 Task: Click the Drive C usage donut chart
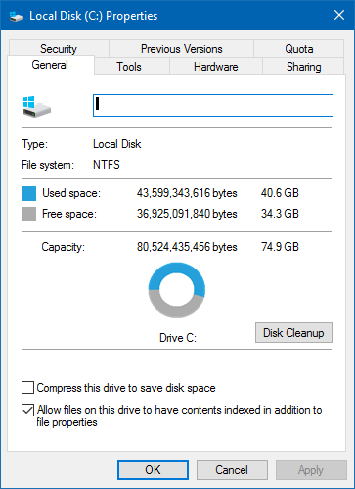(x=177, y=290)
